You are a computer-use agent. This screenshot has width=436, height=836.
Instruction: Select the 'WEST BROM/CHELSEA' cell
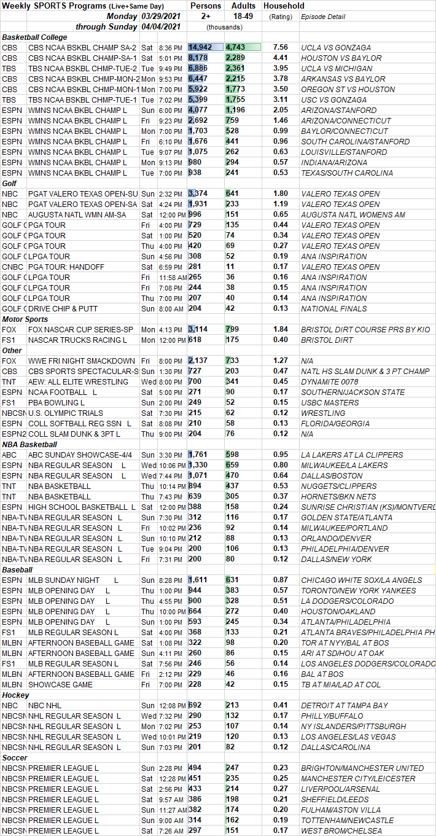click(341, 830)
